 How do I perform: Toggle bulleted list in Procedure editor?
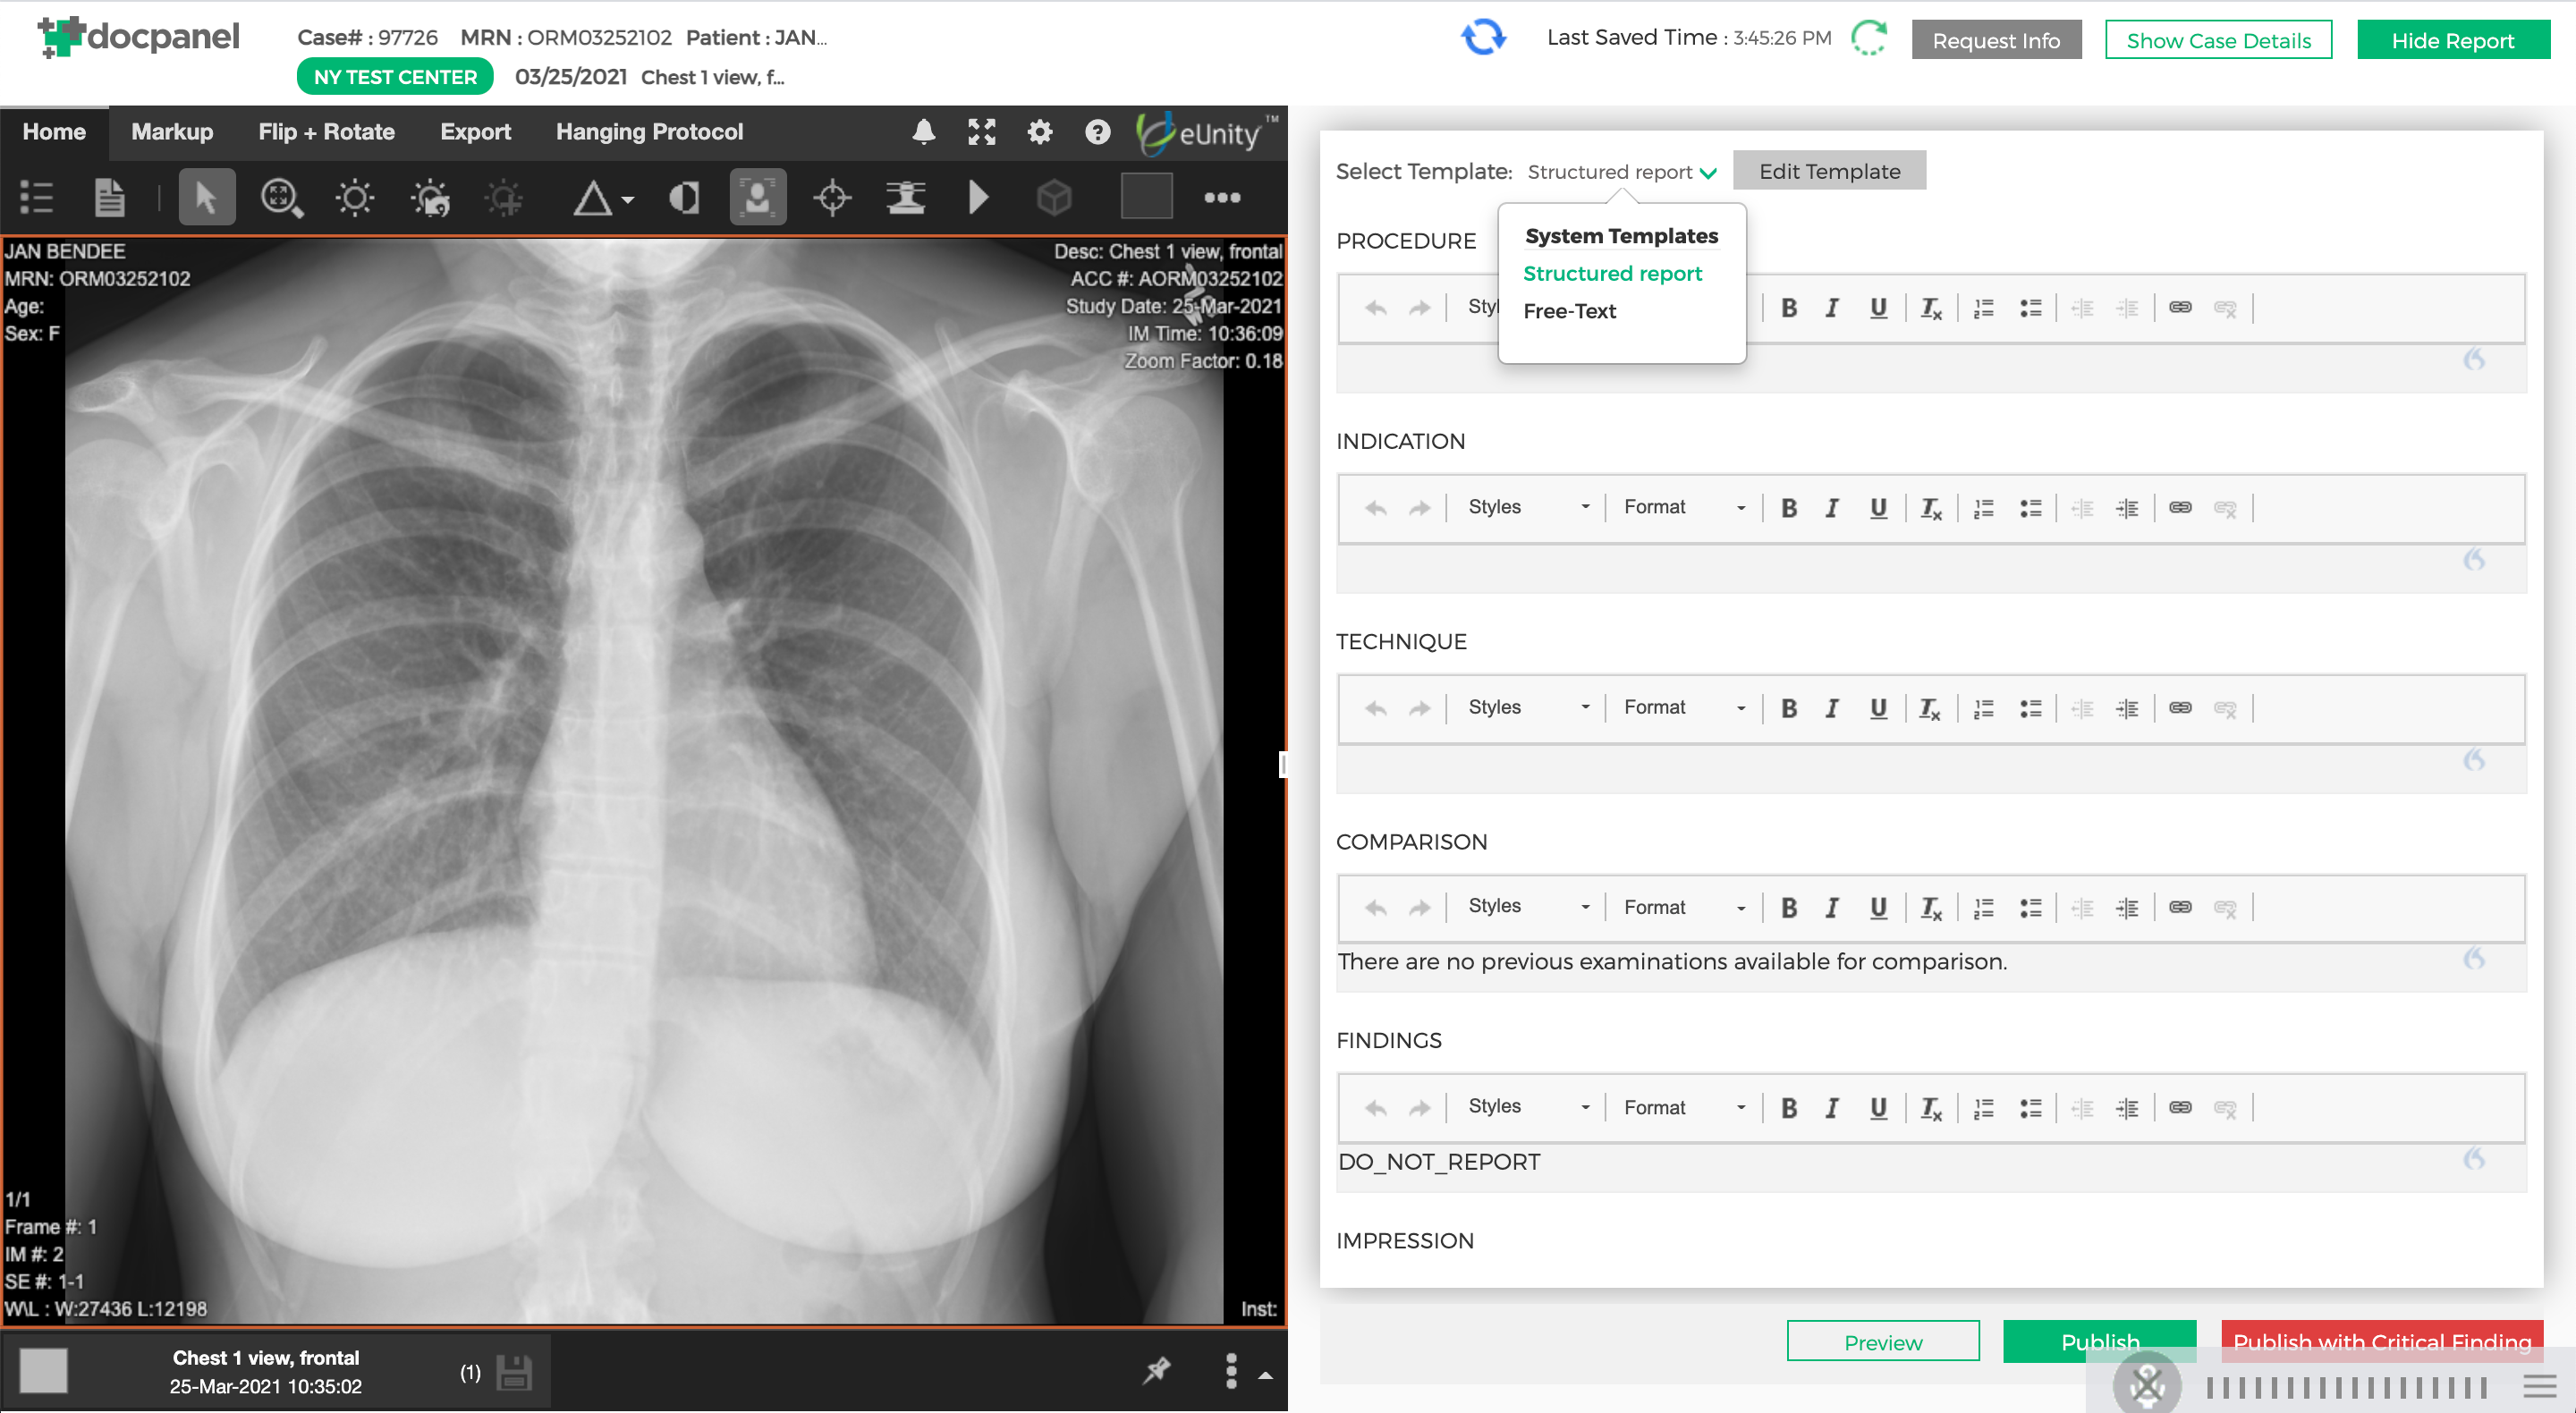coord(2030,309)
